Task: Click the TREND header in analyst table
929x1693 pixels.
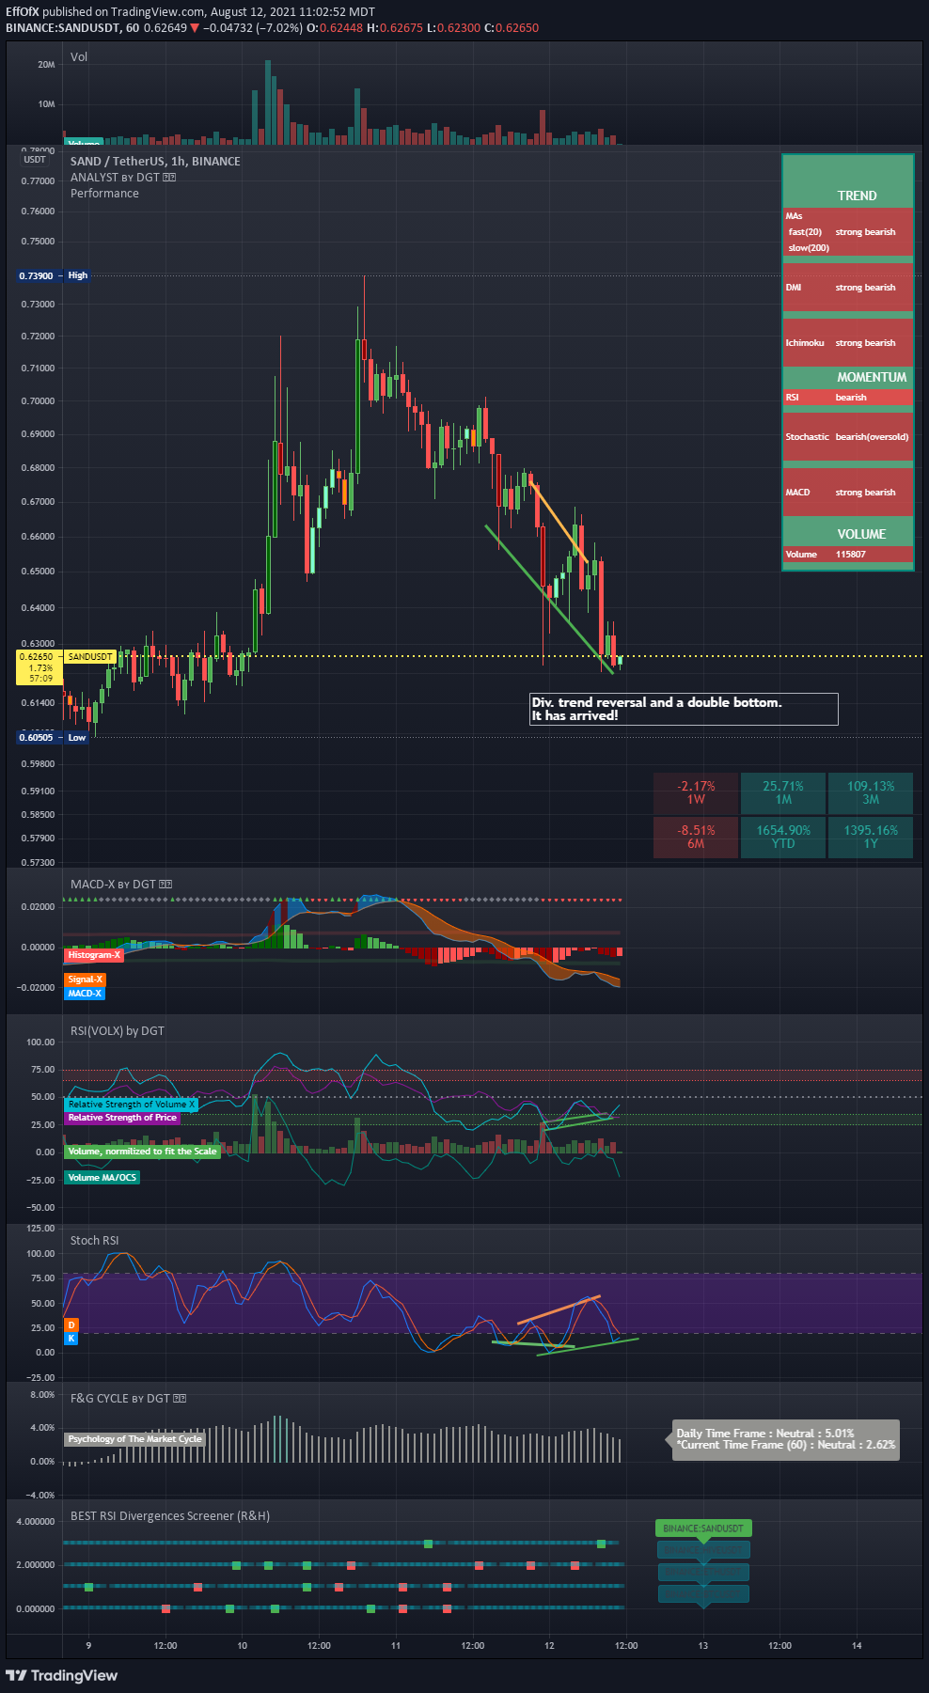Action: [x=848, y=182]
